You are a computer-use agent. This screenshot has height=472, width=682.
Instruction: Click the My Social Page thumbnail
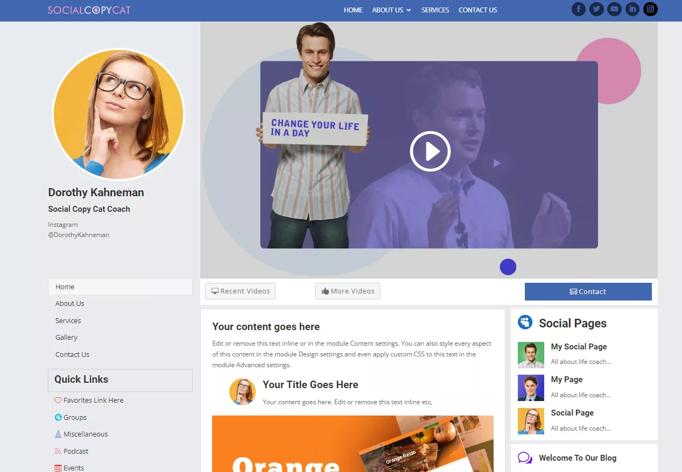[531, 355]
